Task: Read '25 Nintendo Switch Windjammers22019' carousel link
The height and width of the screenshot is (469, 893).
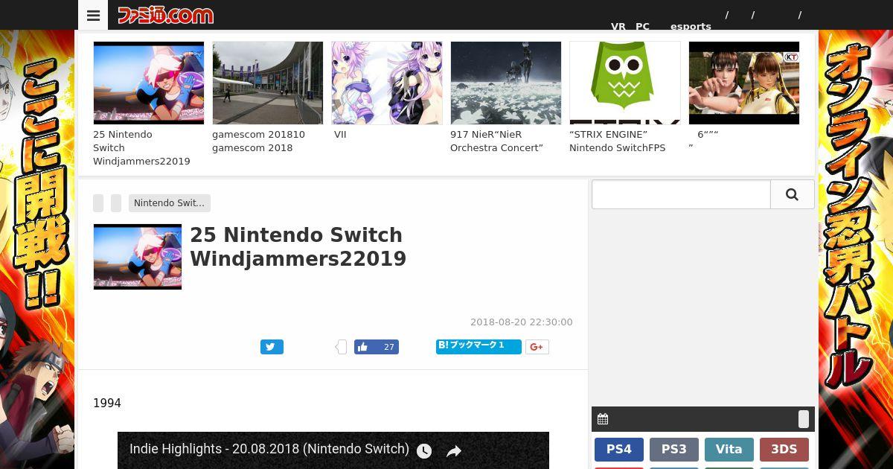Action: [141, 148]
